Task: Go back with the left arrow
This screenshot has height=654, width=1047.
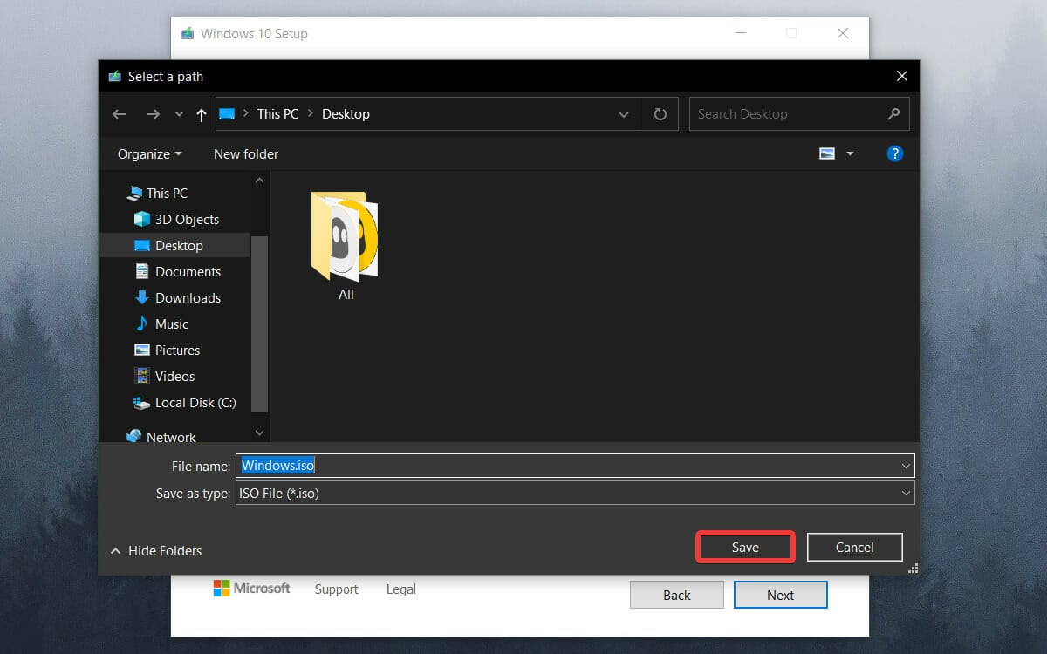Action: click(120, 114)
